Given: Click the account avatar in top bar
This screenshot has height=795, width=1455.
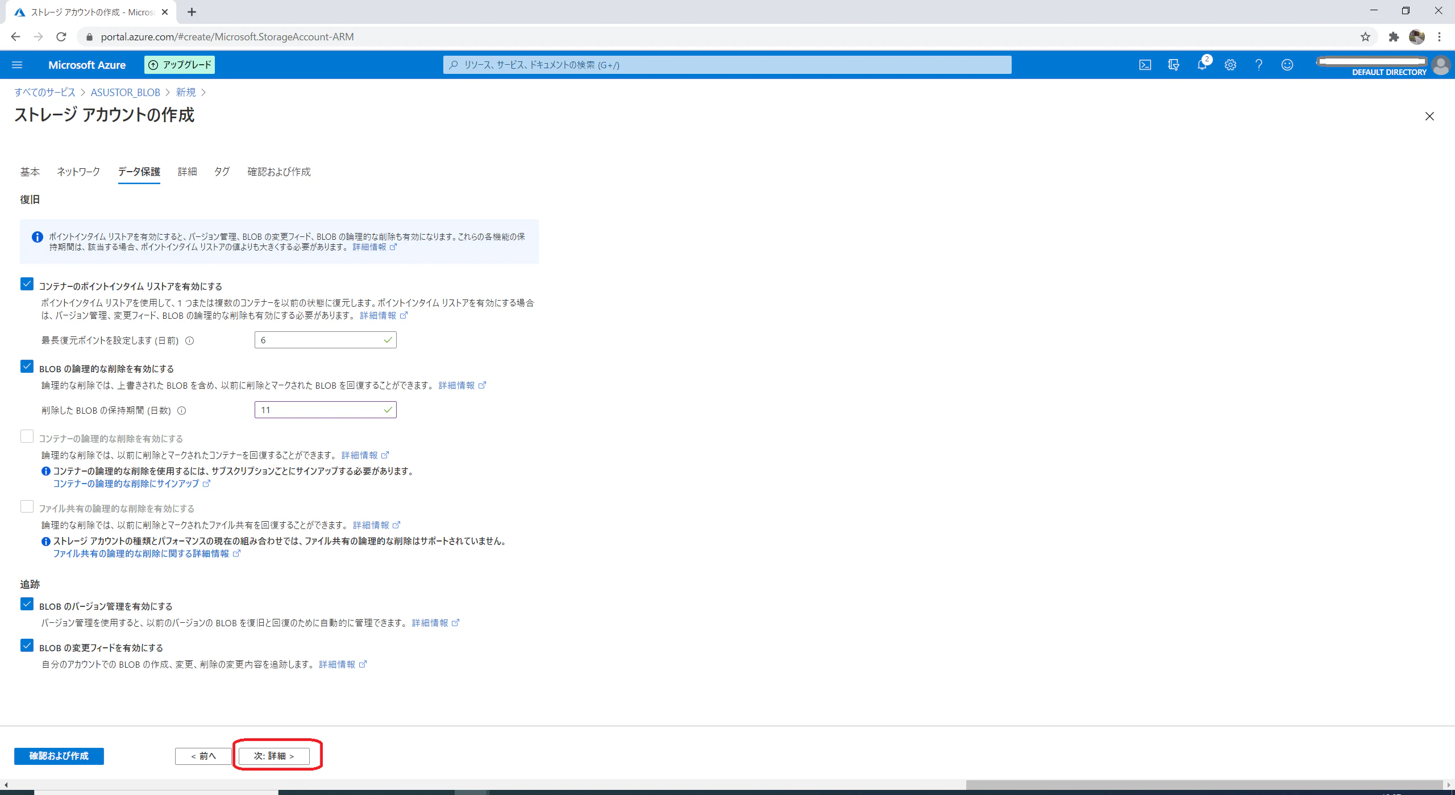Looking at the screenshot, I should (x=1440, y=65).
